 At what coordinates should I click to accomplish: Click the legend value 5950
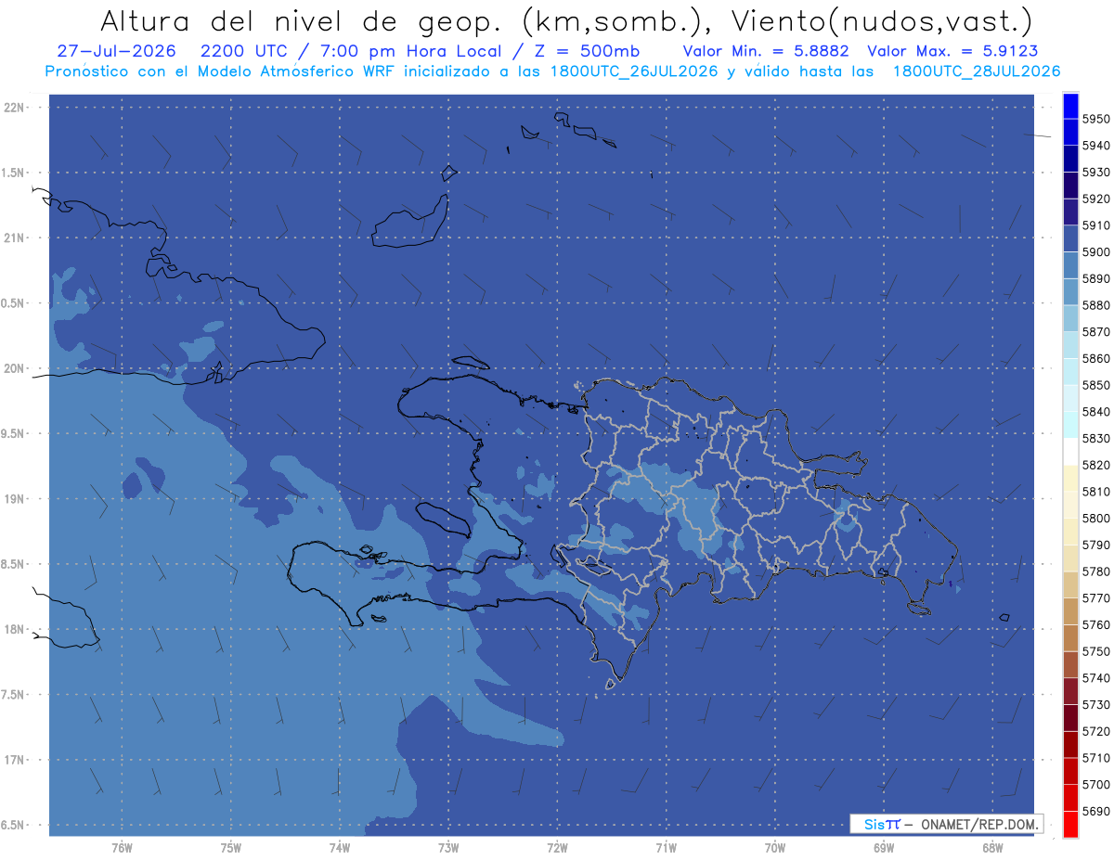1096,119
